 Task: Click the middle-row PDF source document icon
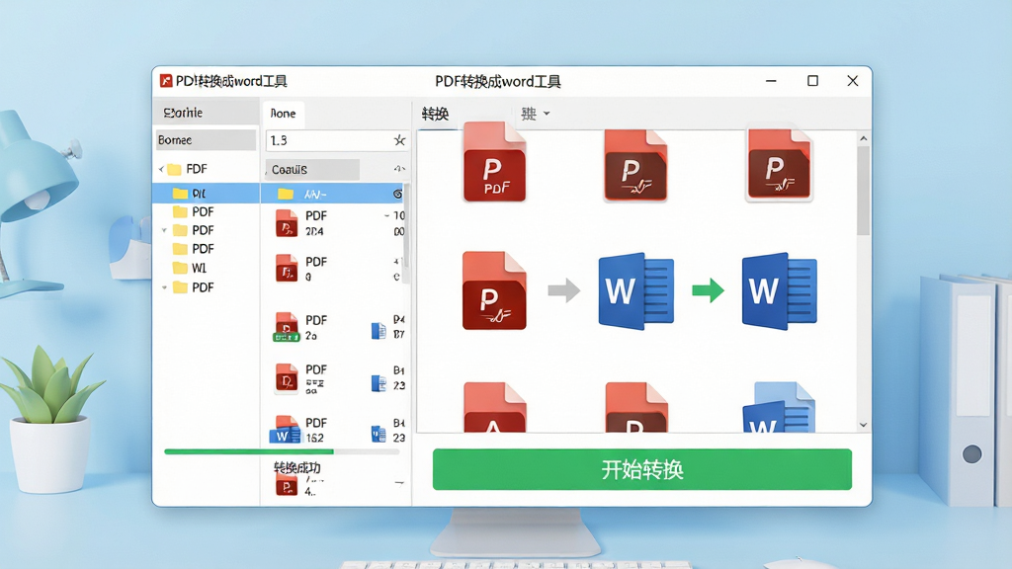click(494, 290)
